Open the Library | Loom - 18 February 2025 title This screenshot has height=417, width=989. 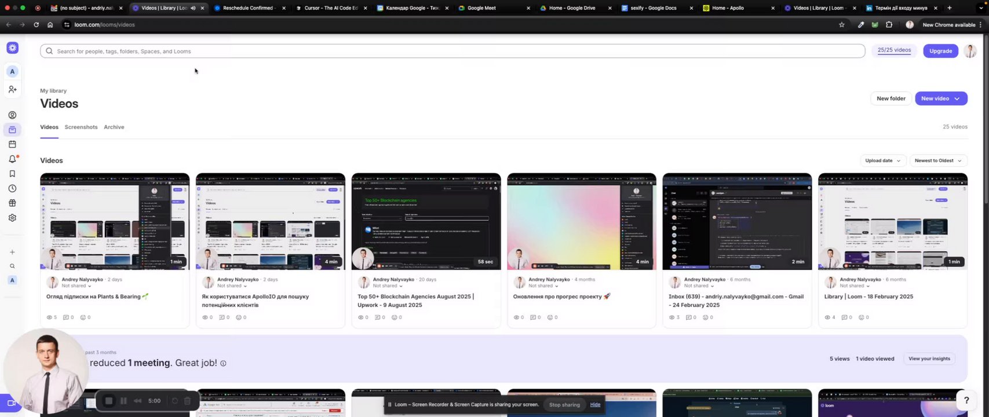[868, 297]
